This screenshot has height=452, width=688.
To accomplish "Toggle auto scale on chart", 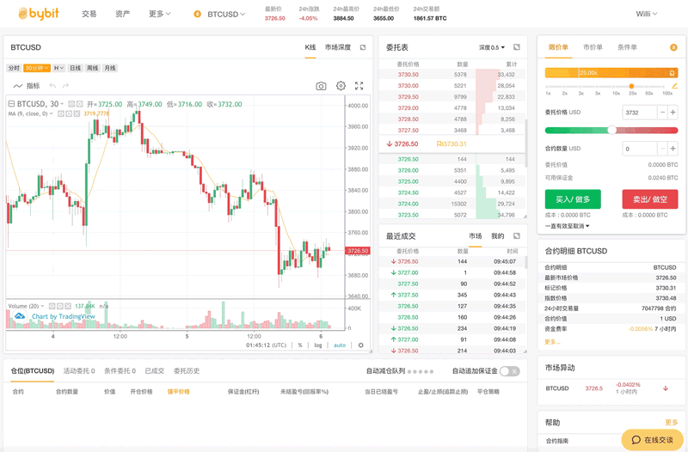I will click(340, 345).
